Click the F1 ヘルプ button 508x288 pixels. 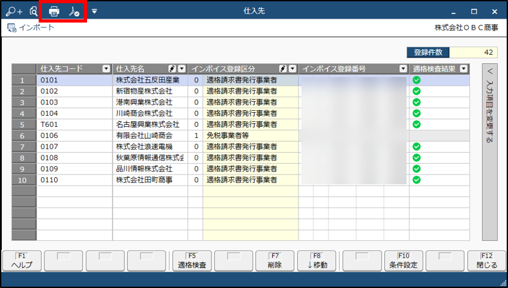(22, 261)
